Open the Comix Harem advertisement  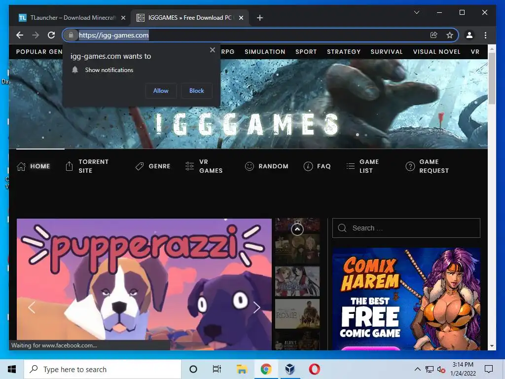[406, 299]
